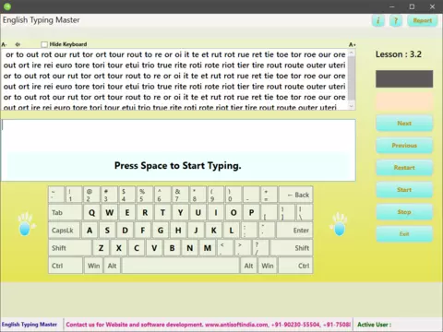Click the 0 / parenthesis key

[233, 195]
